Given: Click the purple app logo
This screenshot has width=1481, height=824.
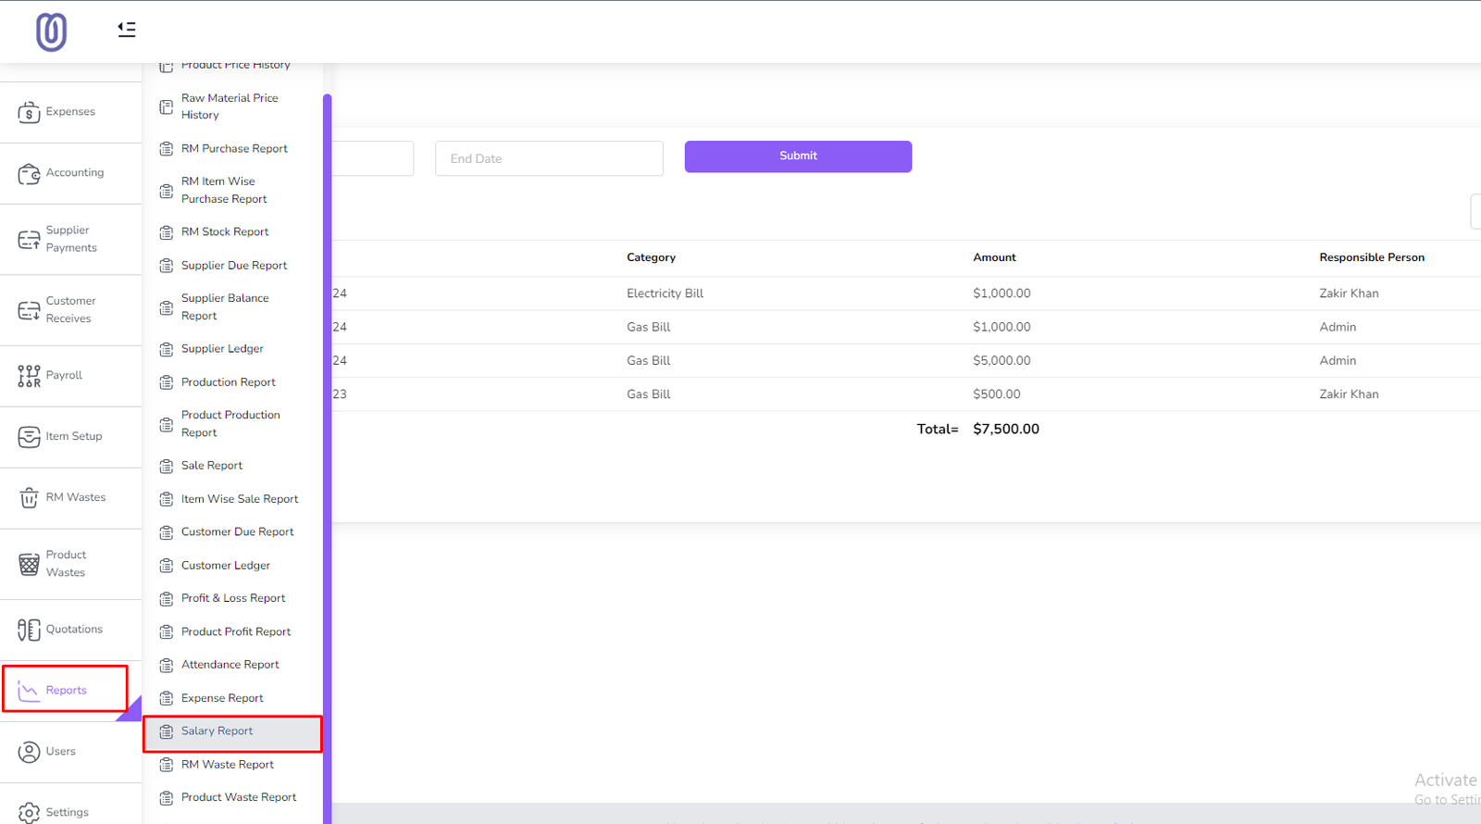Looking at the screenshot, I should [x=51, y=32].
